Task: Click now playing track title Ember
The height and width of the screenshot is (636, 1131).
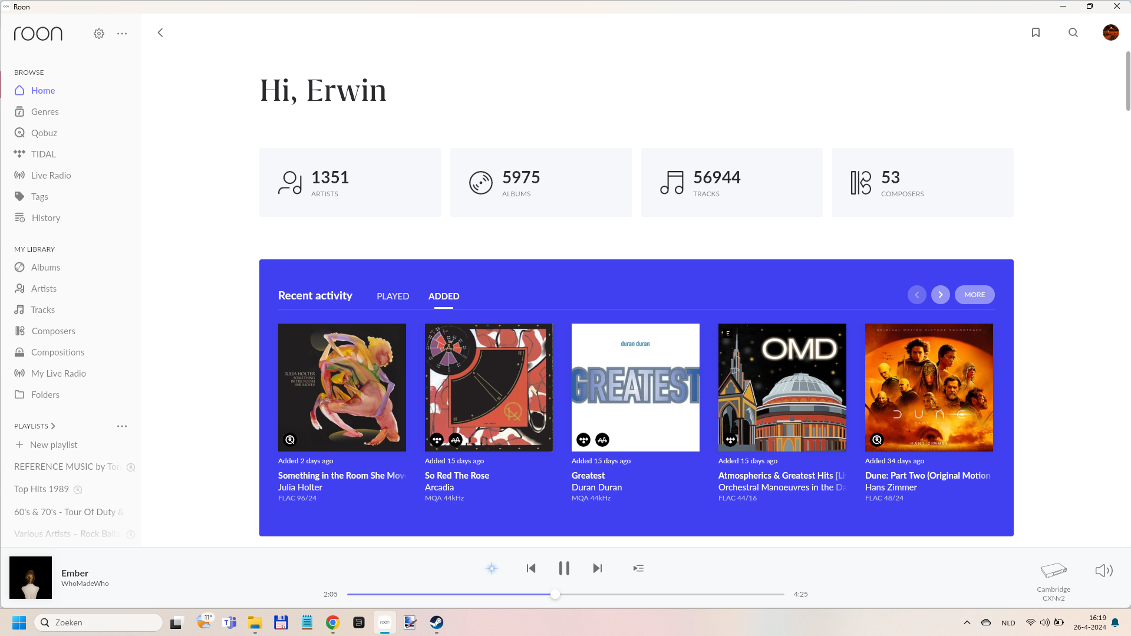Action: point(75,573)
